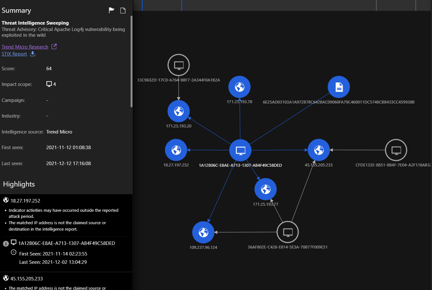The width and height of the screenshot is (432, 290).
Task: Click the Summary panel vertical scrollbar
Action: click(x=131, y=61)
